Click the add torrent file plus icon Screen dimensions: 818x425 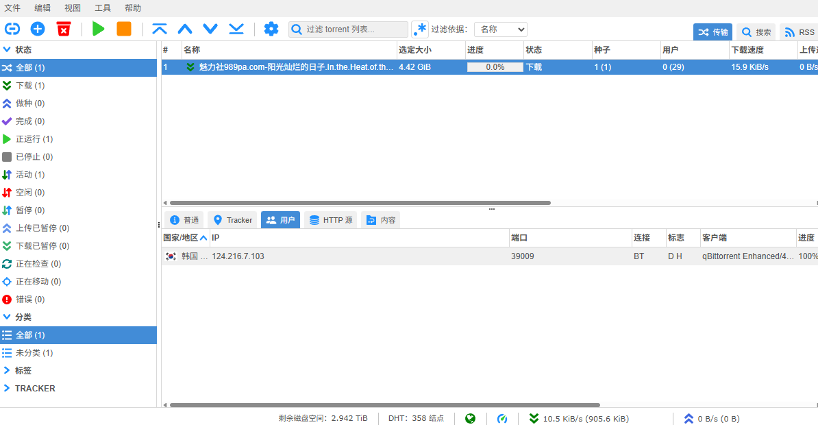[38, 29]
